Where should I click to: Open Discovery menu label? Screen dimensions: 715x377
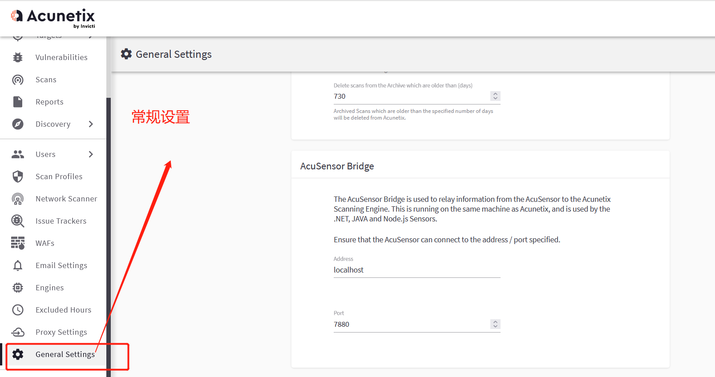tap(53, 124)
